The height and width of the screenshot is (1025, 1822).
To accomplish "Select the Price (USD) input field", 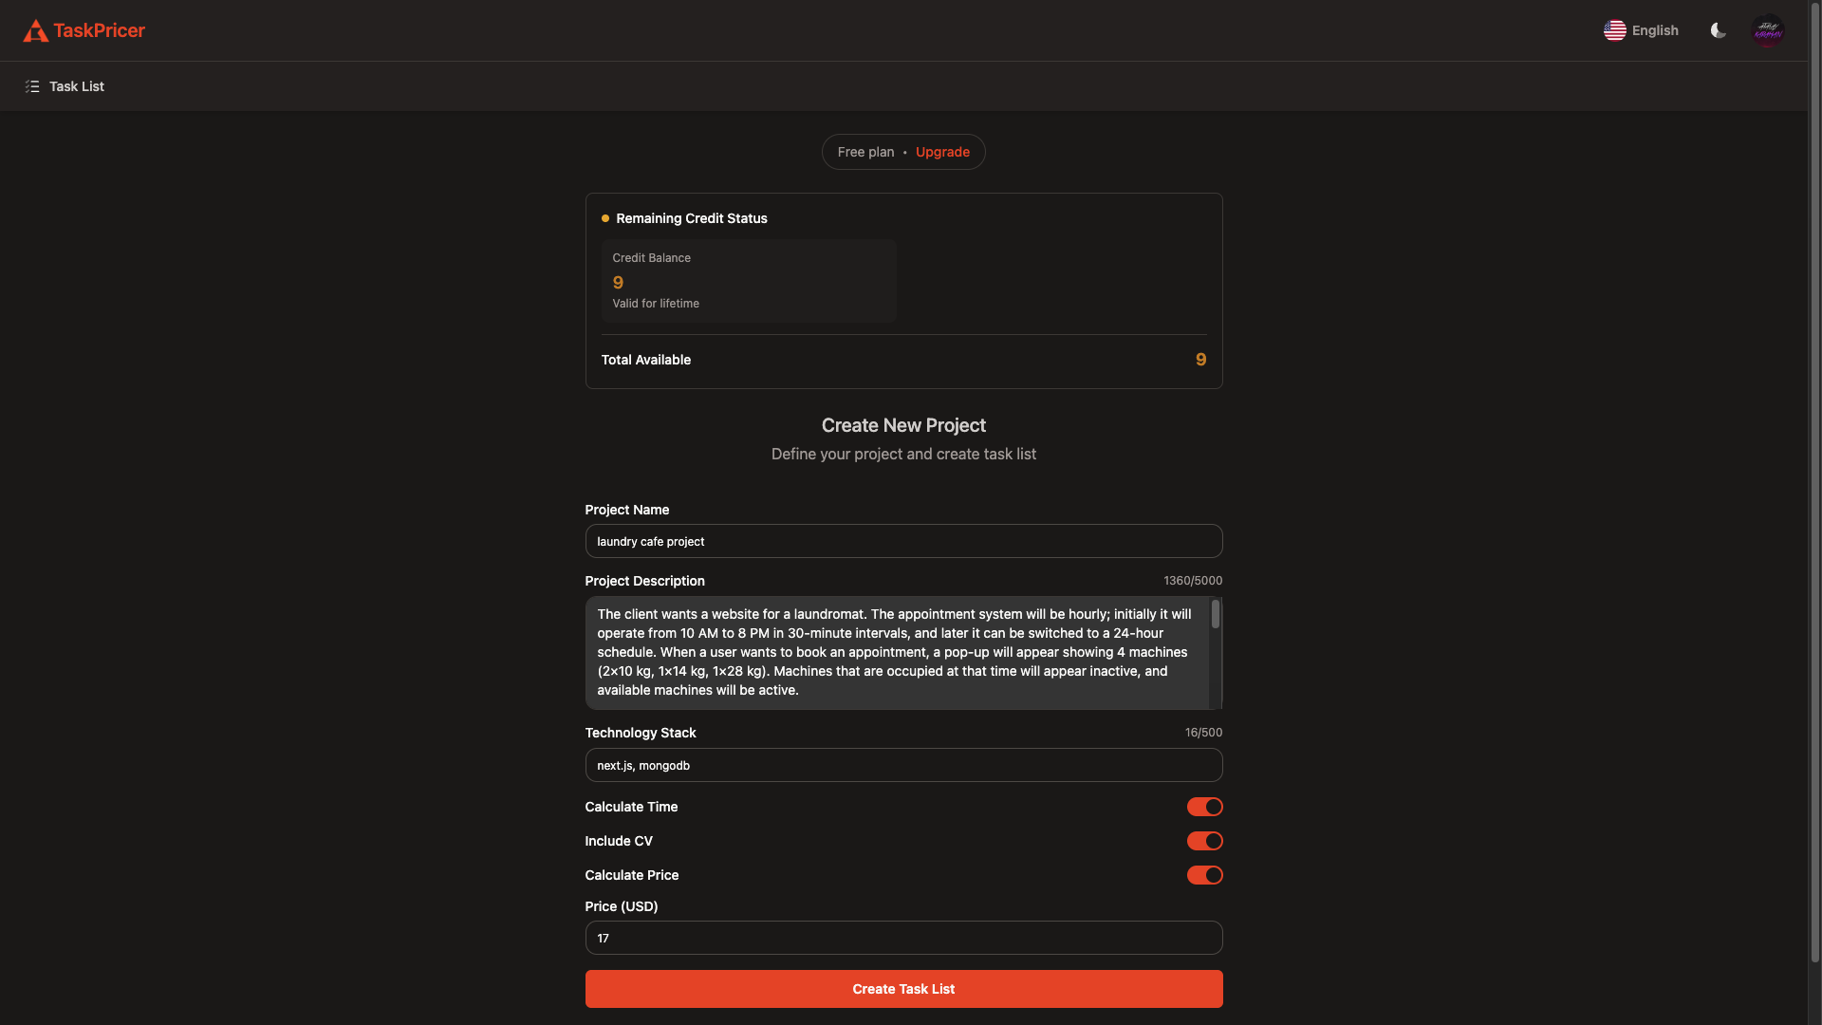I will click(902, 938).
